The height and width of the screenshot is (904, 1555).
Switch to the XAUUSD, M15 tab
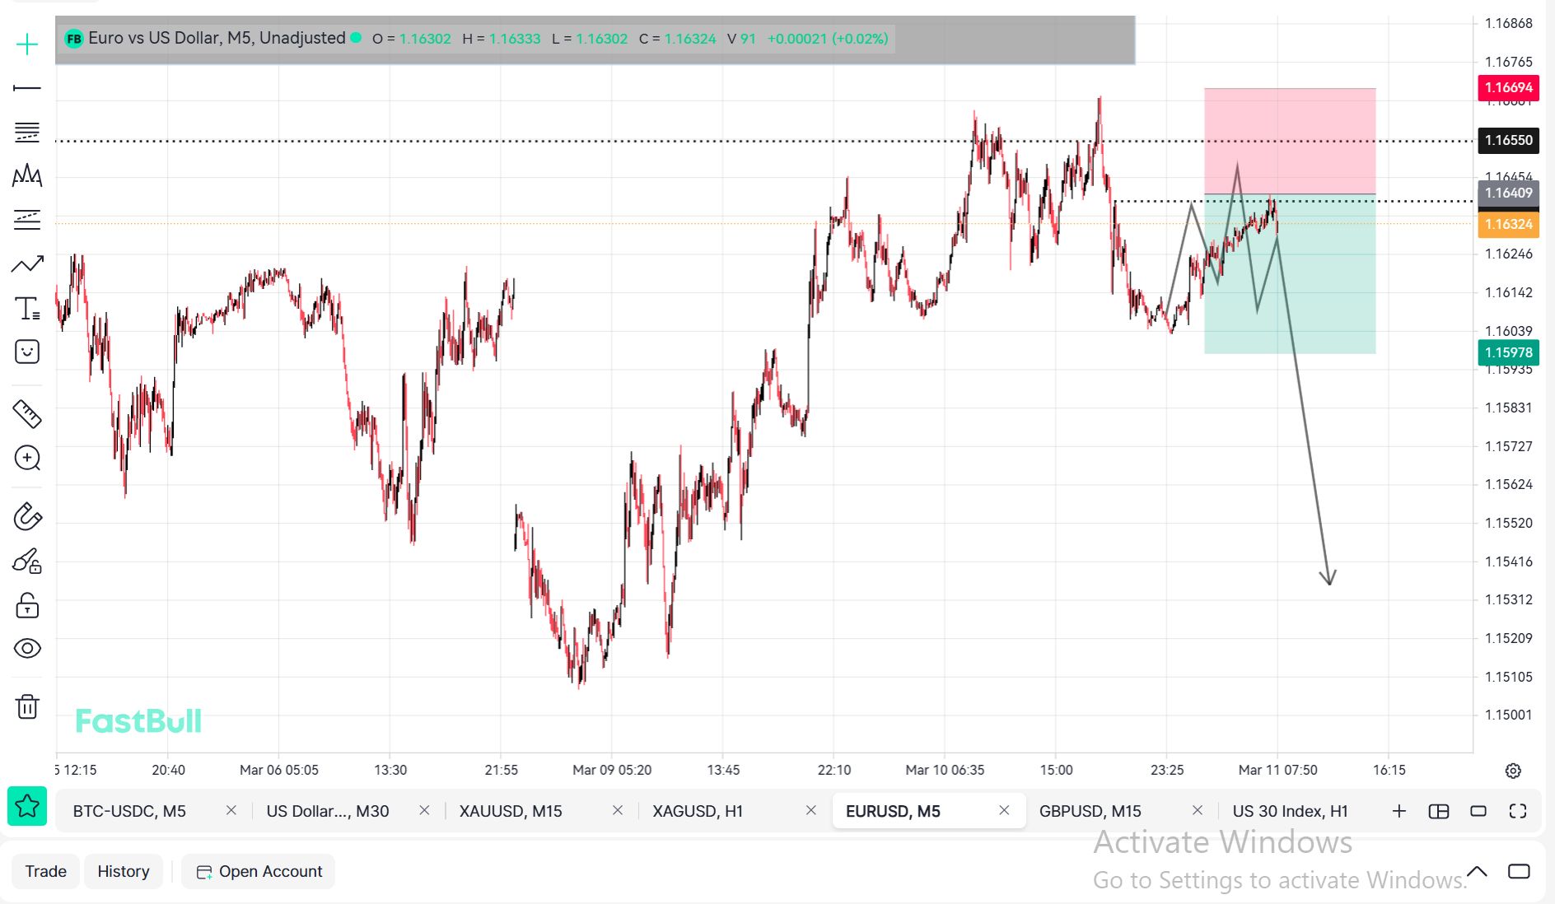tap(511, 811)
